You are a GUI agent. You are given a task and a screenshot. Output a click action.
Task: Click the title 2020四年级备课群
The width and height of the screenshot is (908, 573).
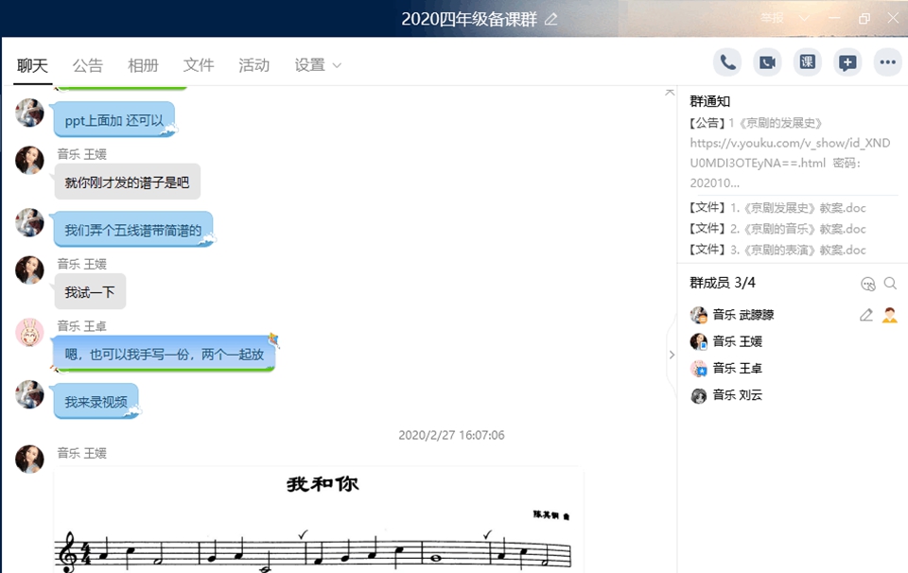pos(469,19)
